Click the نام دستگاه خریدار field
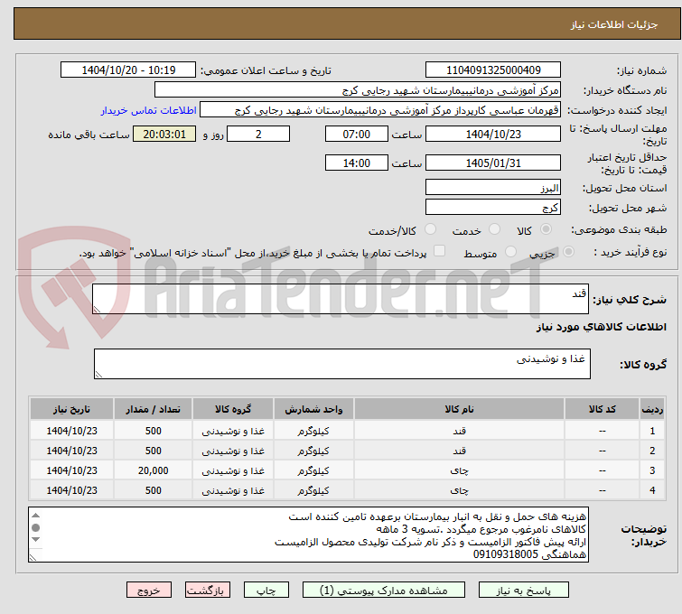This screenshot has width=682, height=614. [358, 90]
